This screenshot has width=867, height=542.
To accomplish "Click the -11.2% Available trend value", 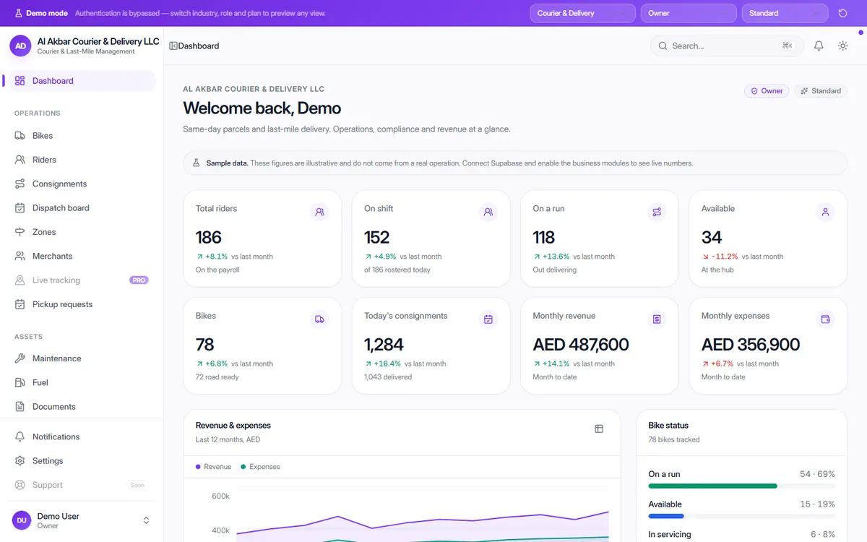I will (725, 257).
